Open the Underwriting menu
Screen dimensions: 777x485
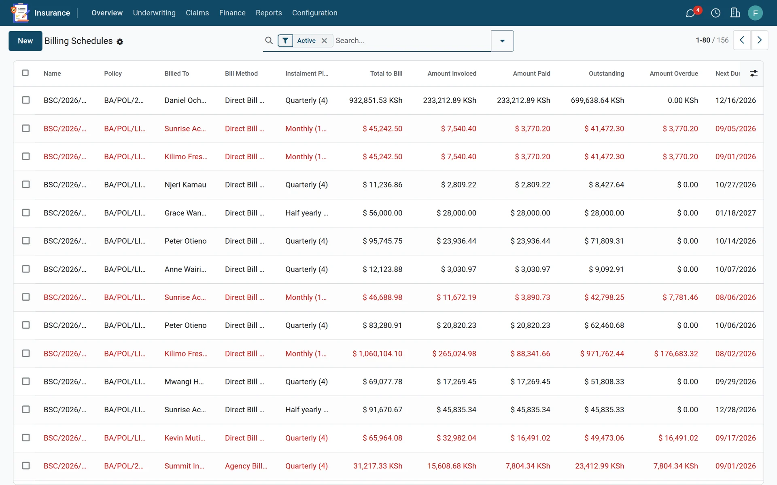tap(154, 13)
